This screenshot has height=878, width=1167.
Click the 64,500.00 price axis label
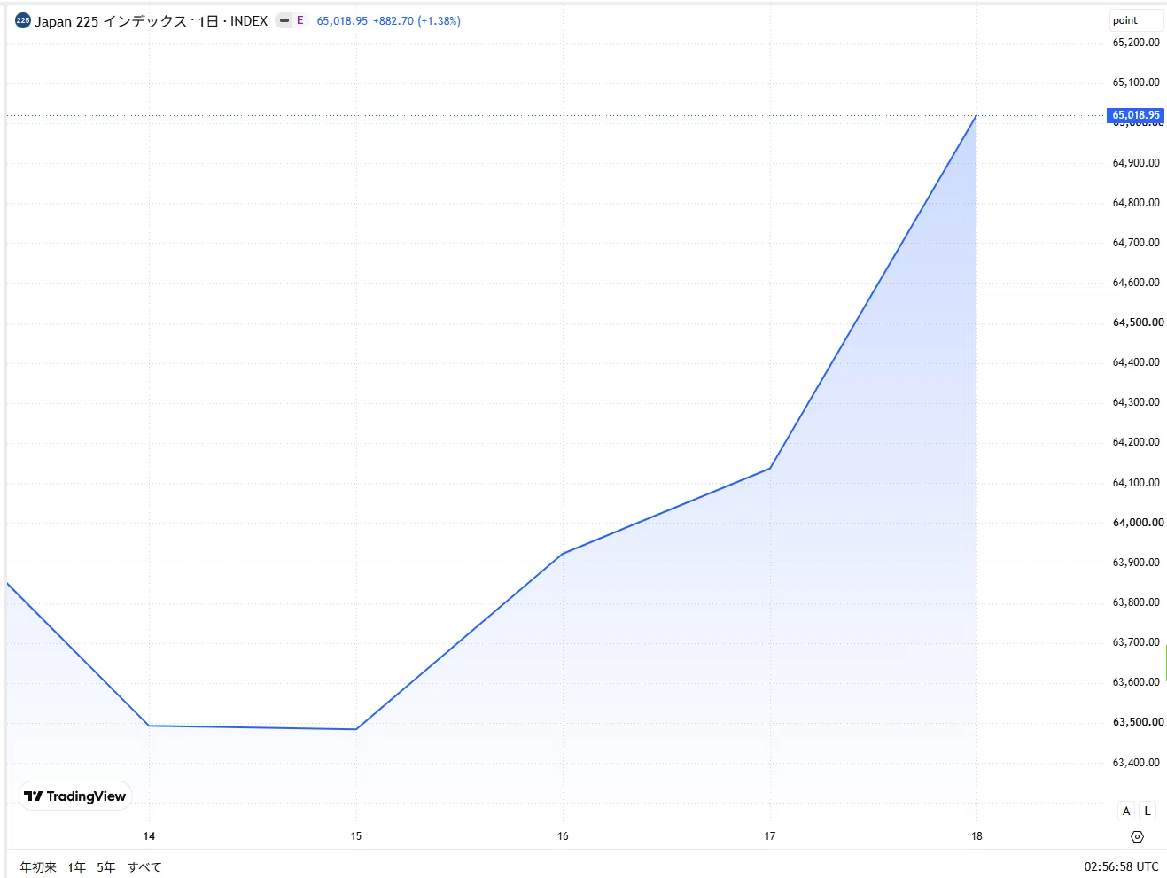click(x=1139, y=322)
